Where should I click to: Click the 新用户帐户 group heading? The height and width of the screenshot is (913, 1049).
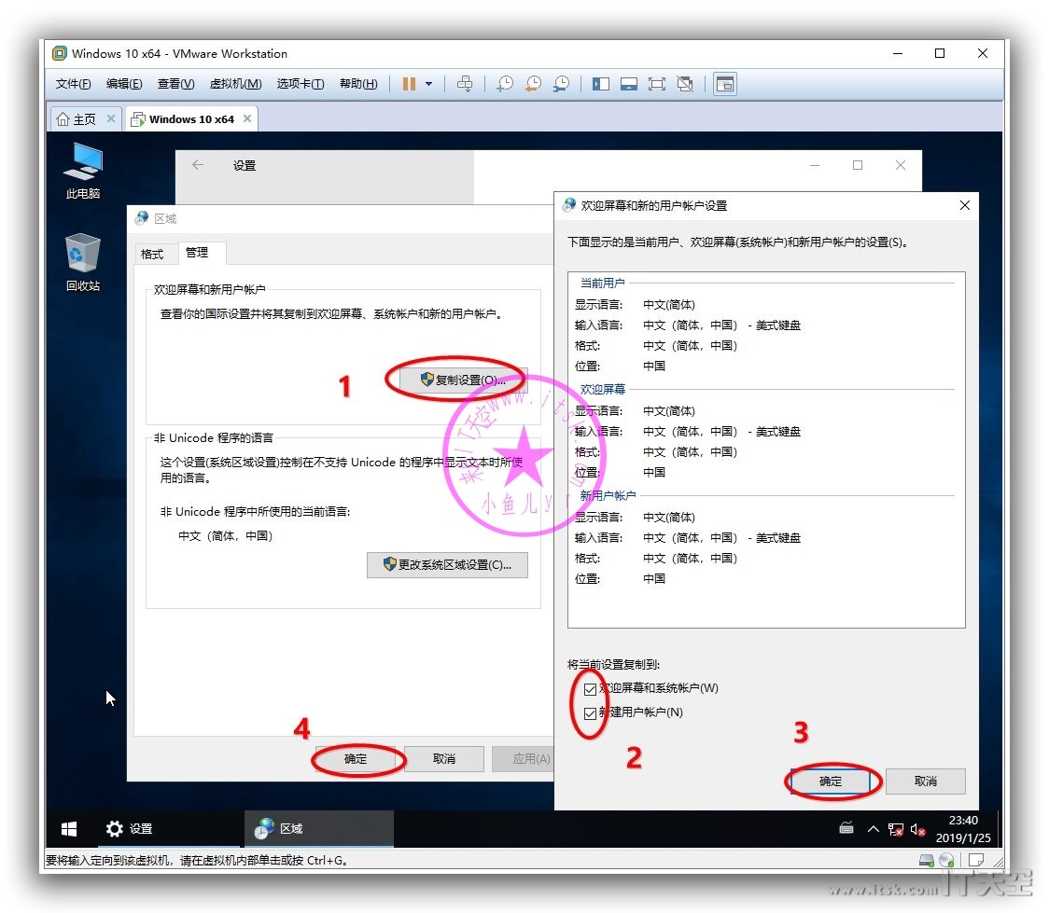tap(608, 495)
